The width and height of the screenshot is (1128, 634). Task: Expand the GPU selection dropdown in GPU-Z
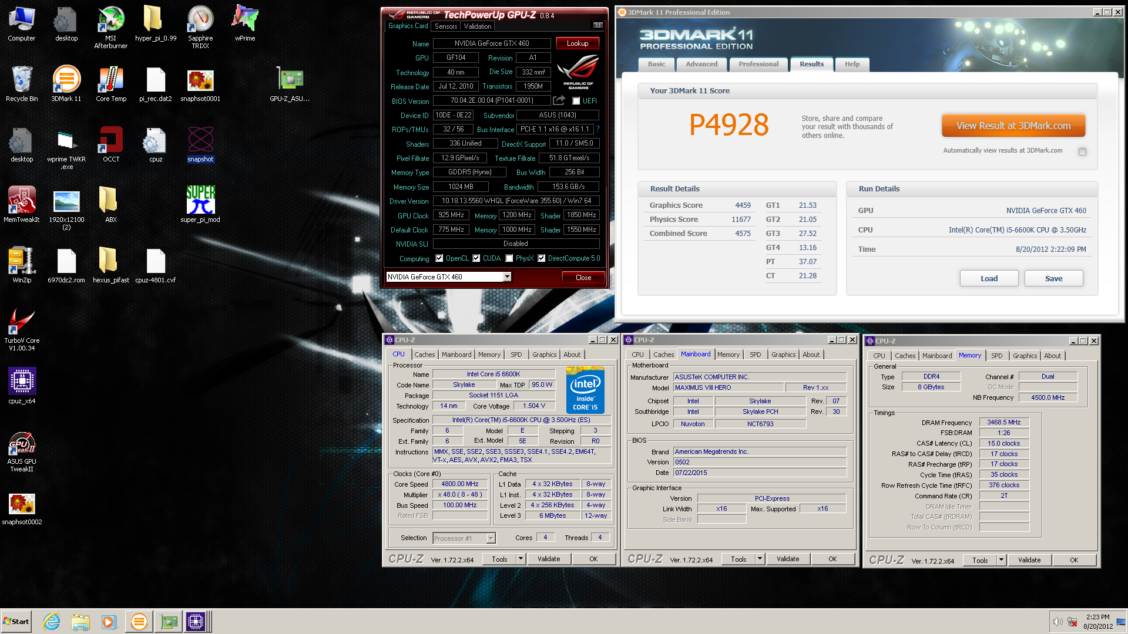(x=507, y=277)
